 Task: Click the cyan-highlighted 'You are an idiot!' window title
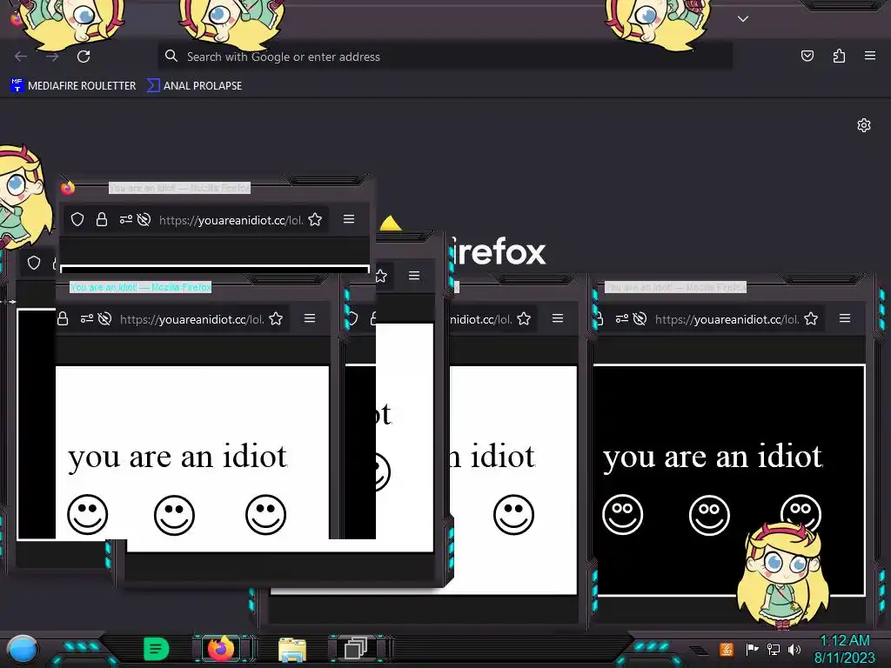[x=140, y=287]
